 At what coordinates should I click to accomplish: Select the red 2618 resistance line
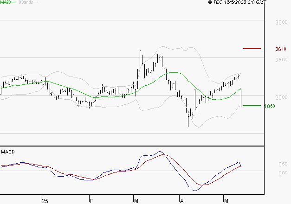252,49
